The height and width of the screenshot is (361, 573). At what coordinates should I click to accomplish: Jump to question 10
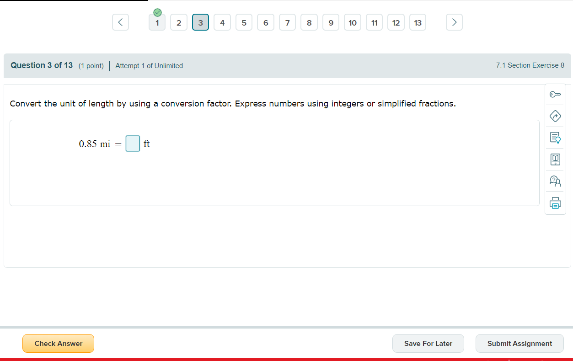353,22
